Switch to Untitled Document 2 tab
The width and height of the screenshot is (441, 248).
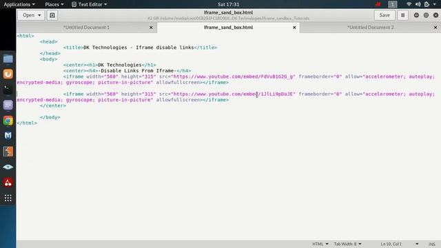coord(370,28)
